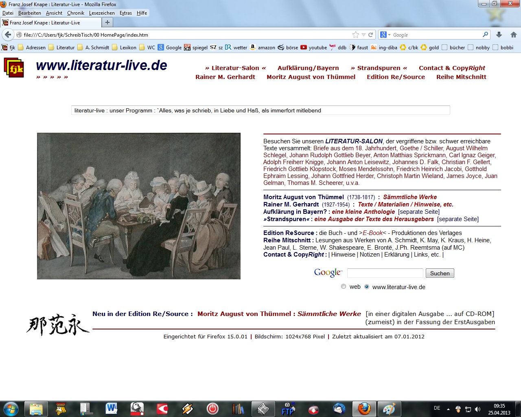Bookmark this page with the star icon

point(356,35)
